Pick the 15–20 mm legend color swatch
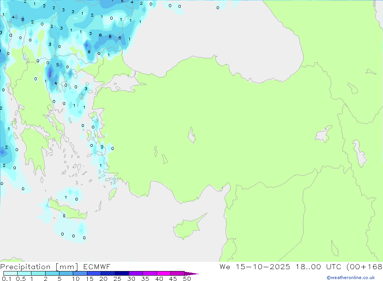The height and width of the screenshot is (281, 383). coord(94,273)
